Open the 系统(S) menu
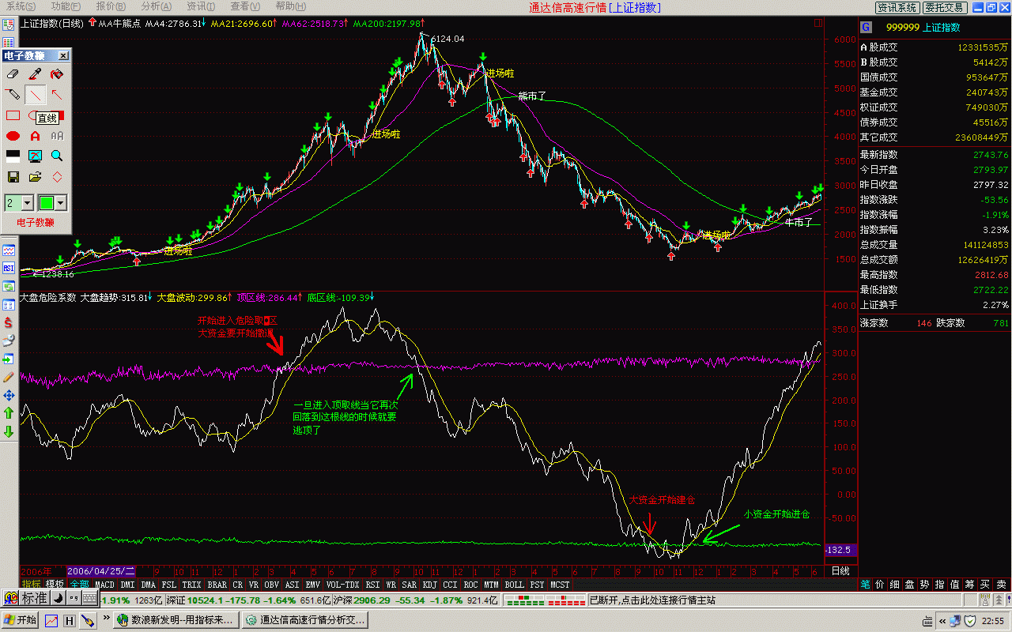 click(21, 6)
